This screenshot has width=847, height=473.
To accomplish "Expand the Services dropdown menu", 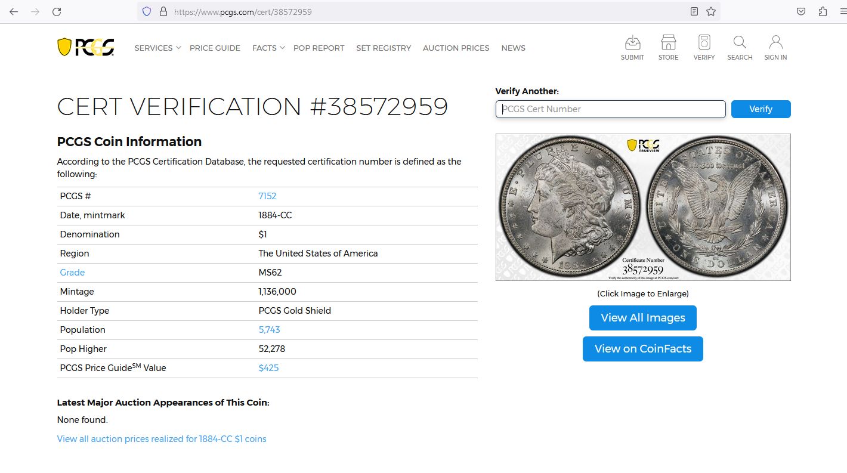I will pyautogui.click(x=157, y=48).
